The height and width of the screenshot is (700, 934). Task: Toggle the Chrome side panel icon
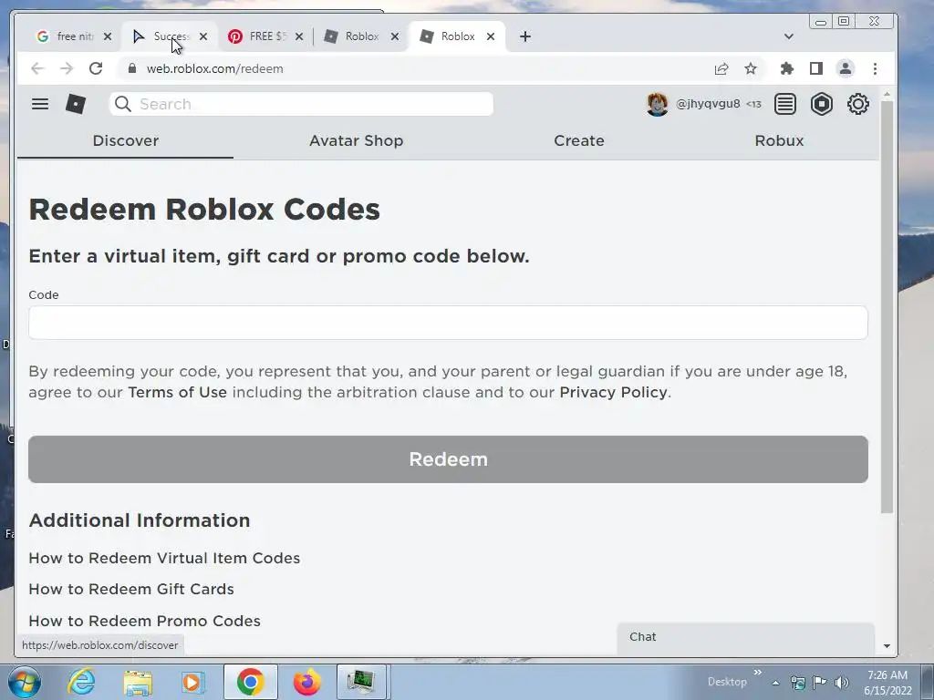816,68
